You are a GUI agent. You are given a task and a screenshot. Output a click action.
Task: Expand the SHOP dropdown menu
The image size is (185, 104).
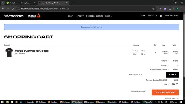coord(71,16)
